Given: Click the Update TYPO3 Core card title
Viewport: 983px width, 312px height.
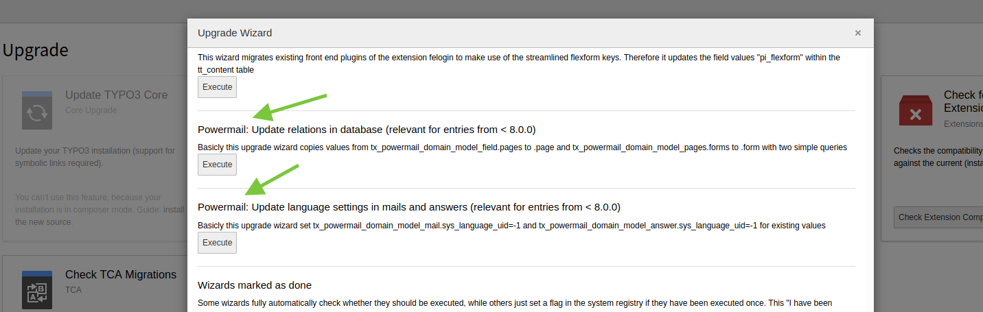Looking at the screenshot, I should pos(116,95).
